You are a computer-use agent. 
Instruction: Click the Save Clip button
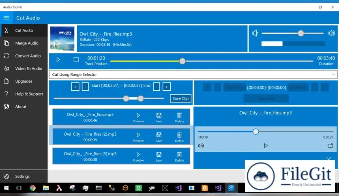click(x=180, y=98)
